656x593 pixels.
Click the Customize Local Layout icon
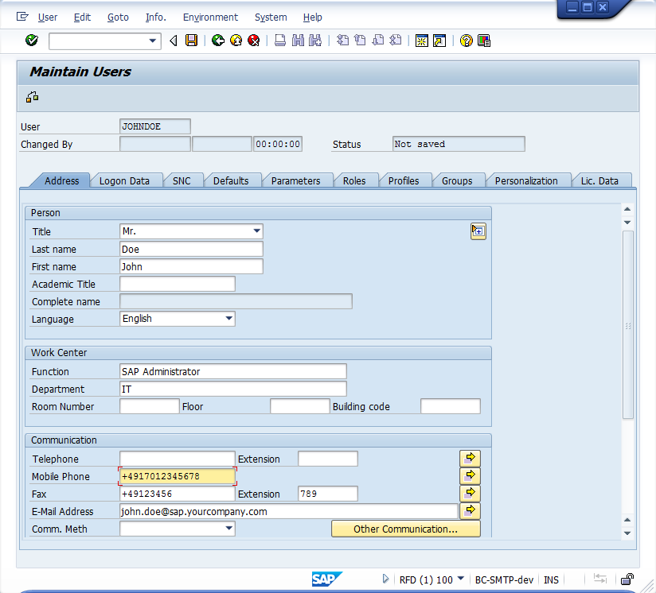coord(483,41)
